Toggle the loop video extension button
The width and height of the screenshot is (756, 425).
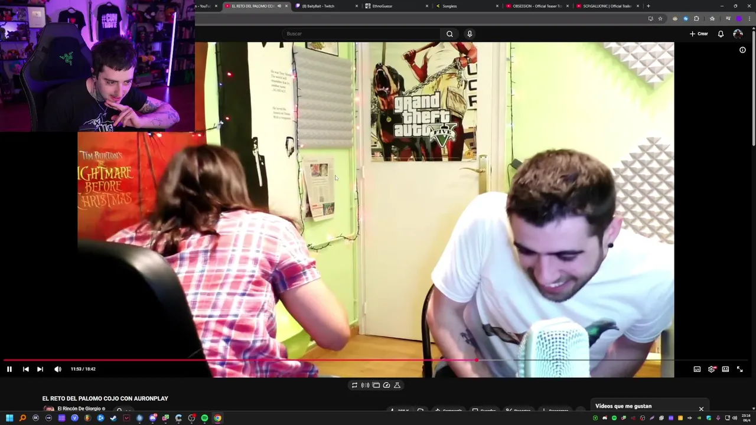[354, 385]
